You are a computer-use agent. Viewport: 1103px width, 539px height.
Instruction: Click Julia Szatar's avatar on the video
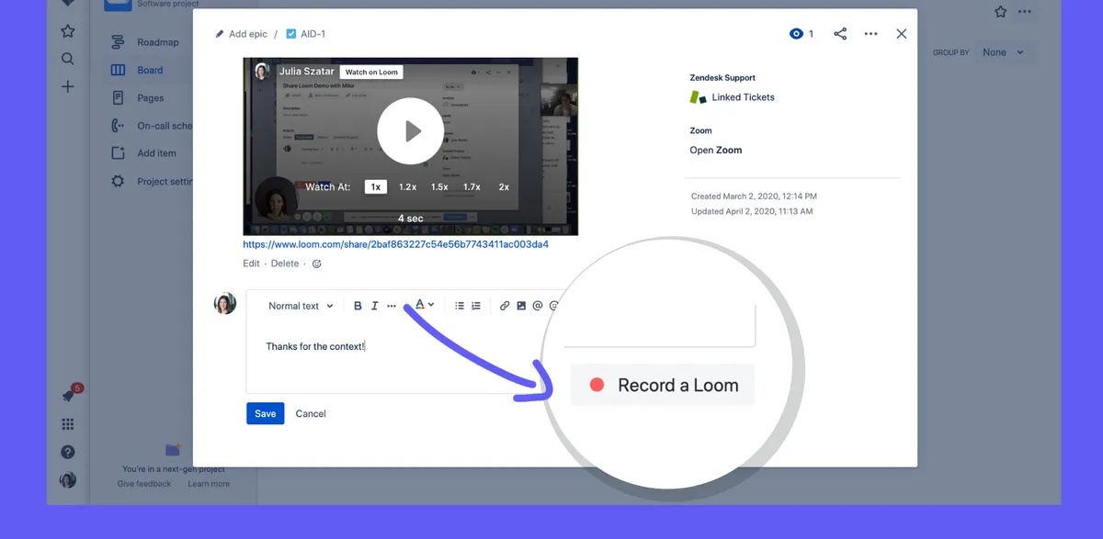coord(262,71)
